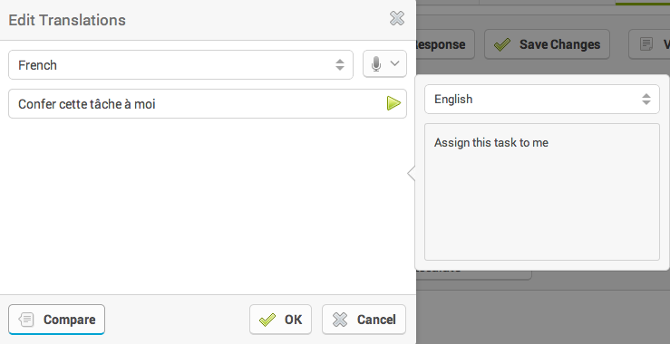This screenshot has height=344, width=670.
Task: Click the up-down arrows in the English selector
Action: pos(646,99)
